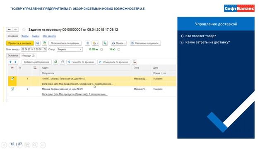
Task: Click the Зона column header
Action: 136,67
